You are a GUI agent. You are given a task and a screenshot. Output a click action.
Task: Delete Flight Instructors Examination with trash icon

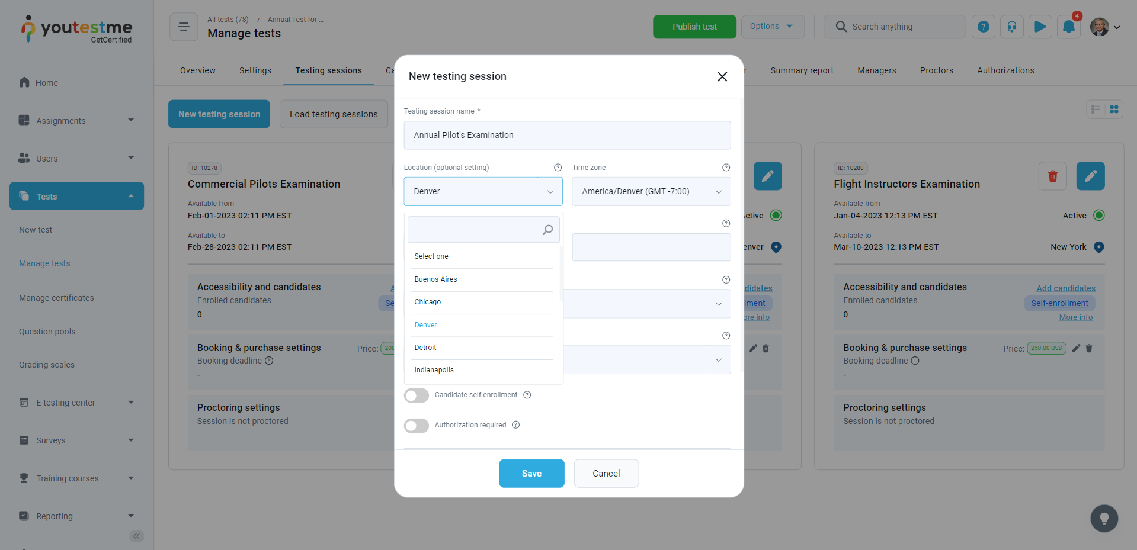point(1053,176)
